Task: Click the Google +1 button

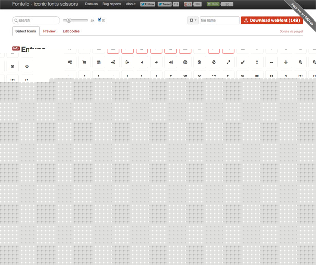Action: click(188, 4)
